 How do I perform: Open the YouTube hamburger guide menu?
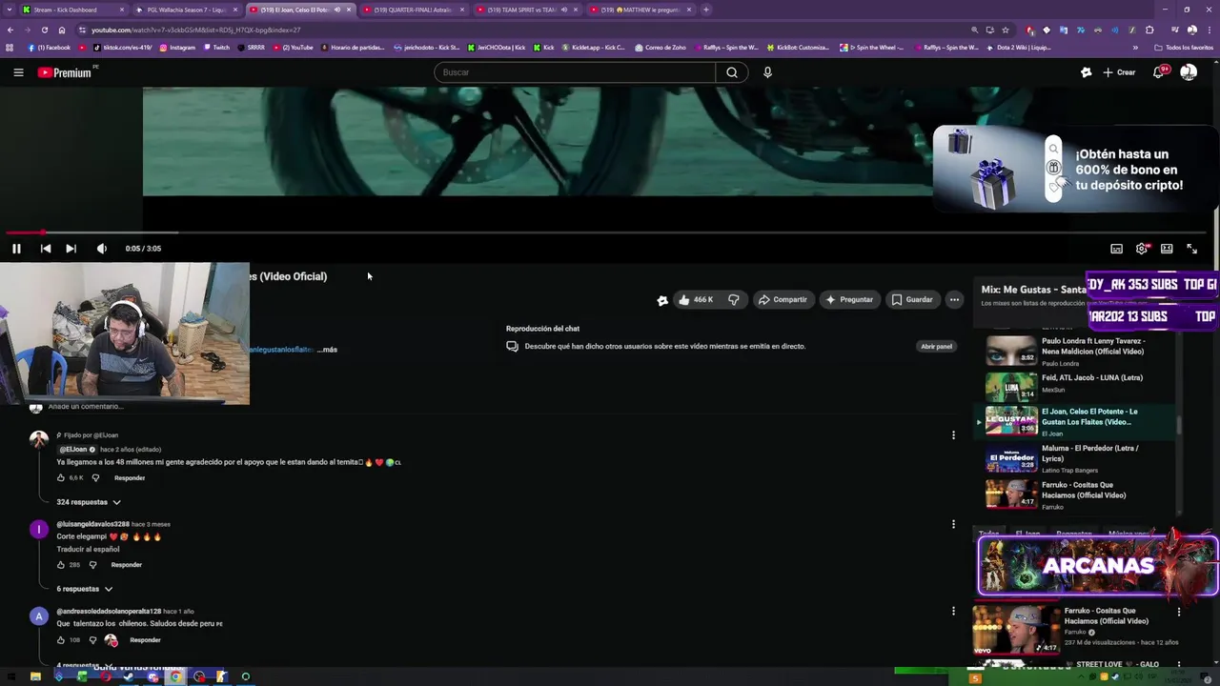18,72
